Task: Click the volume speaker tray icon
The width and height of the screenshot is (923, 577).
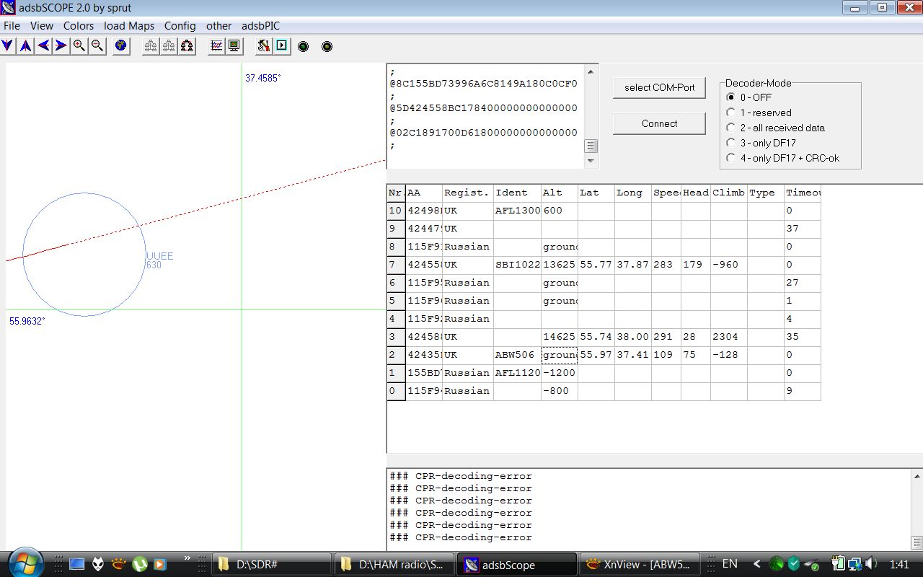Action: coord(871,564)
